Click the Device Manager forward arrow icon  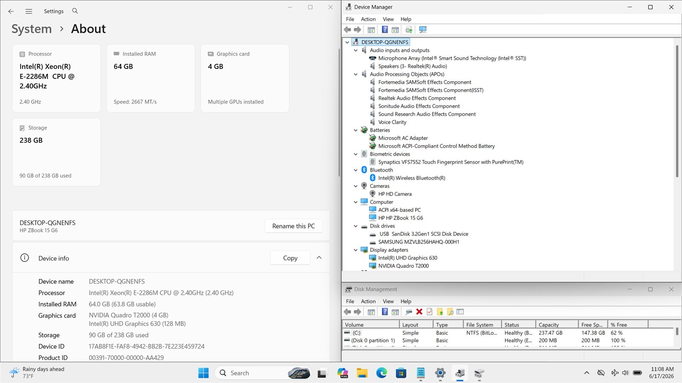click(358, 30)
